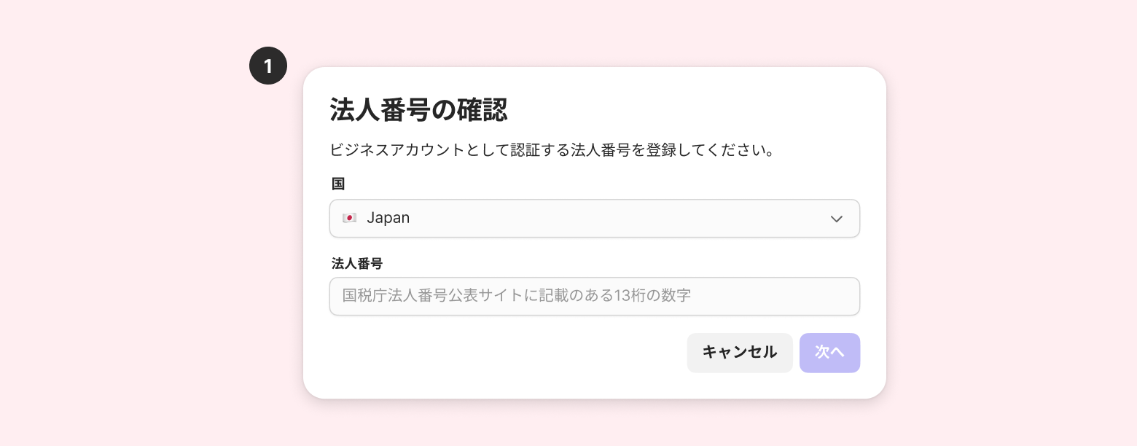
Task: Click the step 1 number badge
Action: (x=268, y=66)
